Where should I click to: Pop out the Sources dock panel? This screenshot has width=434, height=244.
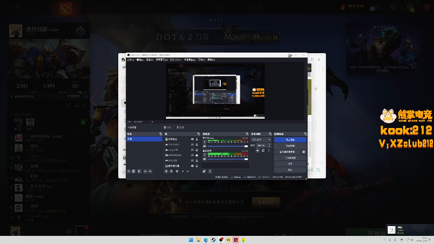click(x=199, y=134)
